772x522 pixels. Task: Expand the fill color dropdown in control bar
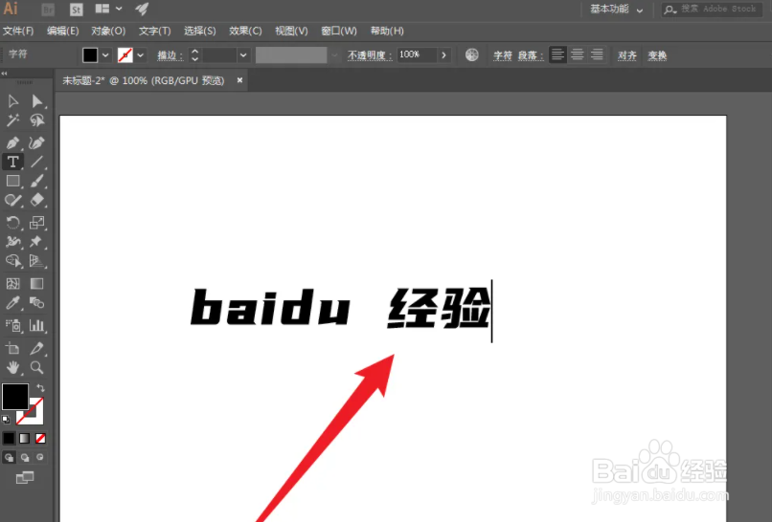coord(105,55)
